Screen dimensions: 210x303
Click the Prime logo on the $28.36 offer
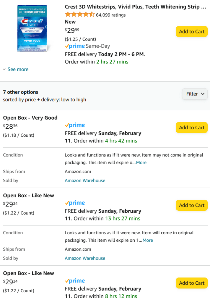(x=75, y=125)
